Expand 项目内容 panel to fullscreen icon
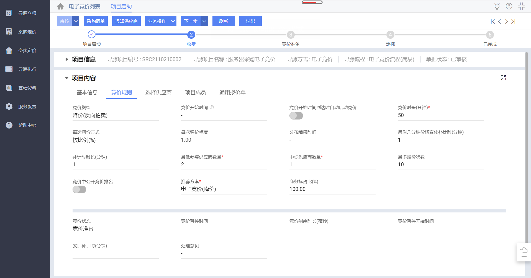 [x=503, y=78]
